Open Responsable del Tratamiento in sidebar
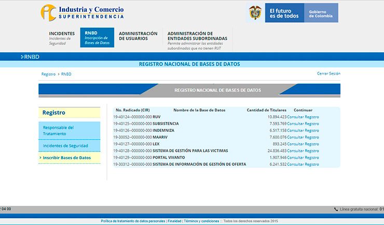Screen dimensions: 384x225 coord(70,131)
